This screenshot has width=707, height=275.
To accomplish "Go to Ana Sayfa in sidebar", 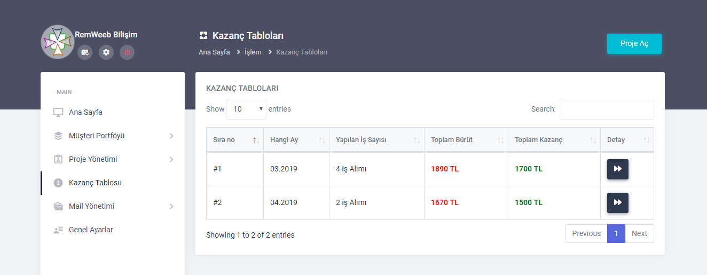I will [x=114, y=112].
